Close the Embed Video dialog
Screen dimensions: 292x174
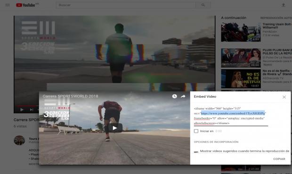284,97
